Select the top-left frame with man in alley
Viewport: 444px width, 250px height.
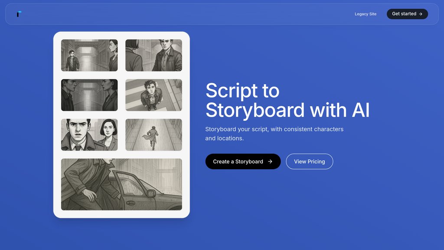[x=89, y=55]
